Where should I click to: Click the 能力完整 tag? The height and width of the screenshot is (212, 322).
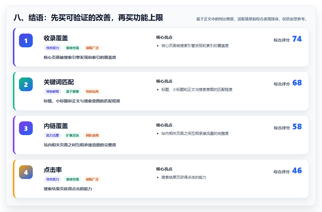53,135
